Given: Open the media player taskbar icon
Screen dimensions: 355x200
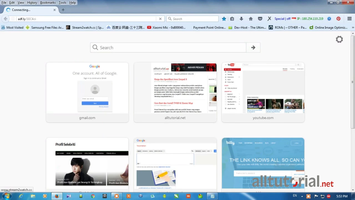Looking at the screenshot, I should (45, 196).
